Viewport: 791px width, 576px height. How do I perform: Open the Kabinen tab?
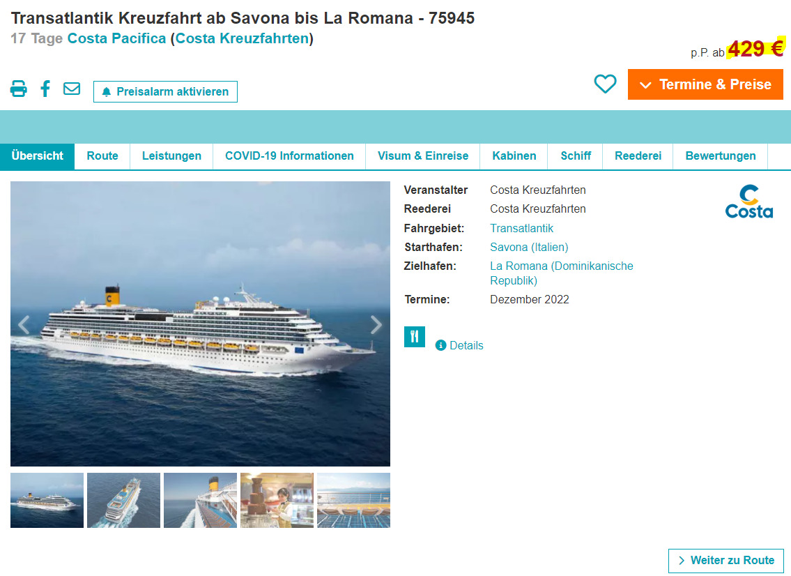pyautogui.click(x=514, y=156)
